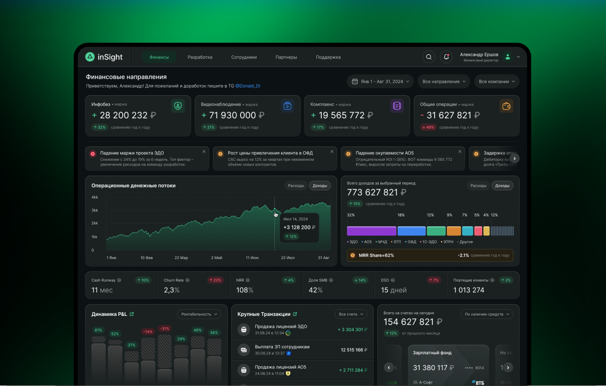This screenshot has width=606, height=386.
Task: Go to previous account card with left arrow
Action: (389, 368)
